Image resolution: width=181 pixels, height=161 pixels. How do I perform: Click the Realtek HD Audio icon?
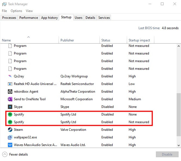coord(10,84)
